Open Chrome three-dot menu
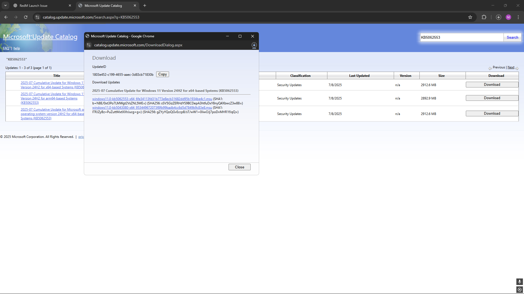Screen dimensions: 524x294 (x=518, y=17)
